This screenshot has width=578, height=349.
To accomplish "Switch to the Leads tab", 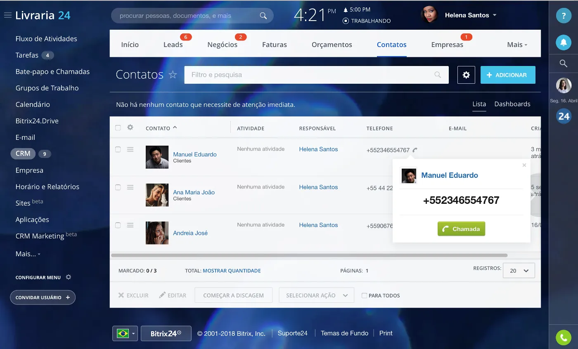I will (173, 45).
